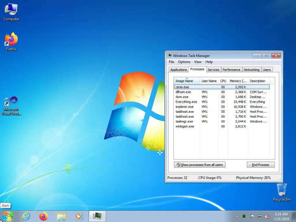Click the Desktop ... description for dwm.exe
The height and width of the screenshot is (222, 296).
click(x=258, y=97)
